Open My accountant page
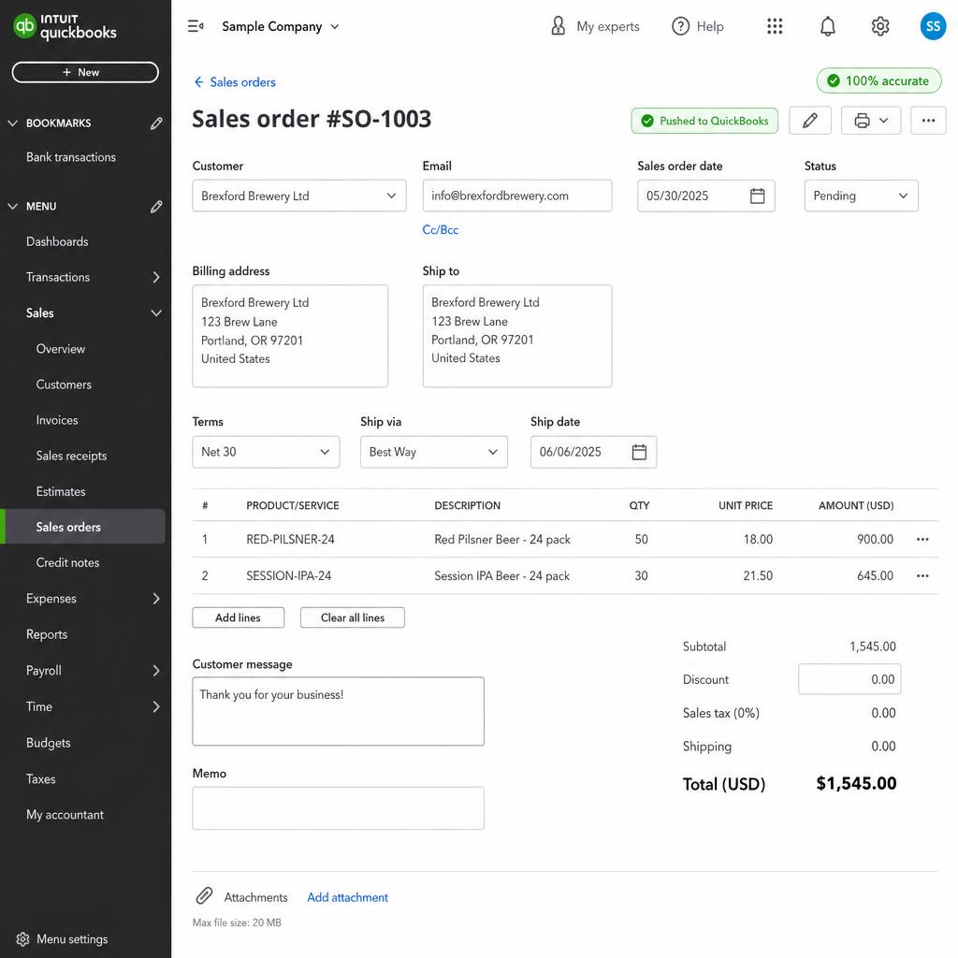The width and height of the screenshot is (958, 958). [65, 815]
